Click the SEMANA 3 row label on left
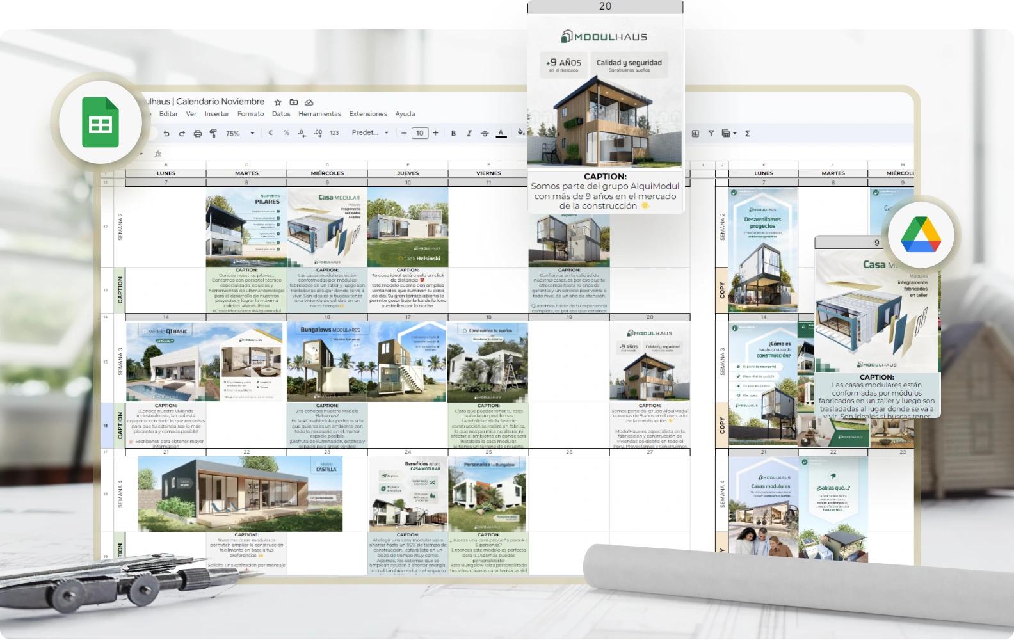The image size is (1014, 640). click(120, 362)
